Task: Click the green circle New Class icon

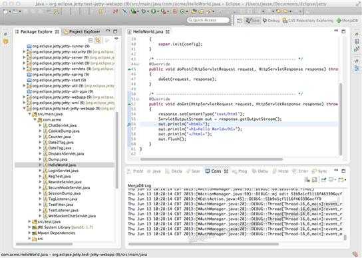Action: [x=182, y=11]
